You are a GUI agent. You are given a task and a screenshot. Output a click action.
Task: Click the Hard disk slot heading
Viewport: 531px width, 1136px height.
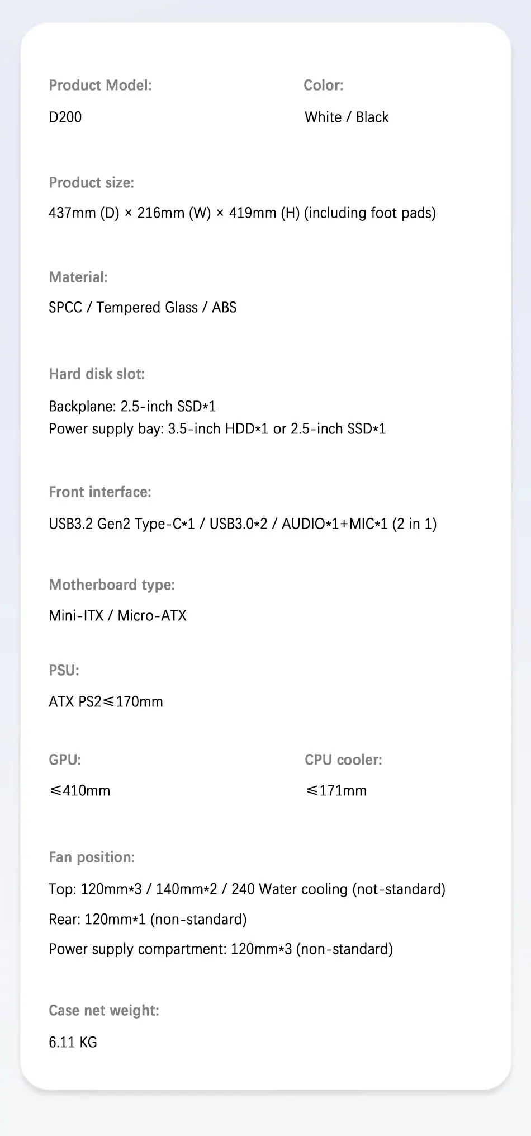[x=97, y=374]
